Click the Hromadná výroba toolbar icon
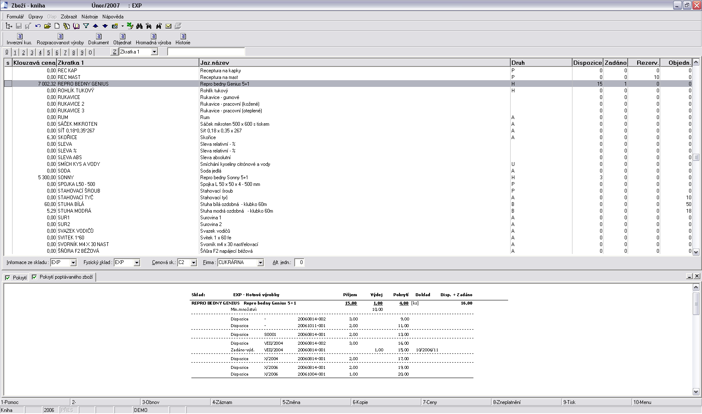 153,36
